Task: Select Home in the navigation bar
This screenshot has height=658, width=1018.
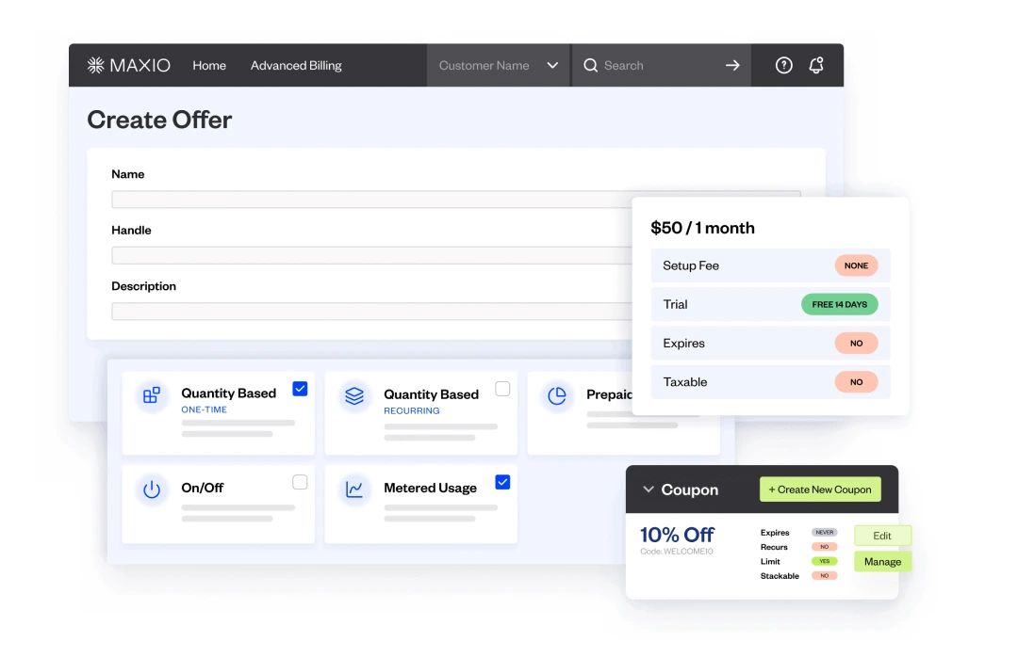Action: click(208, 65)
